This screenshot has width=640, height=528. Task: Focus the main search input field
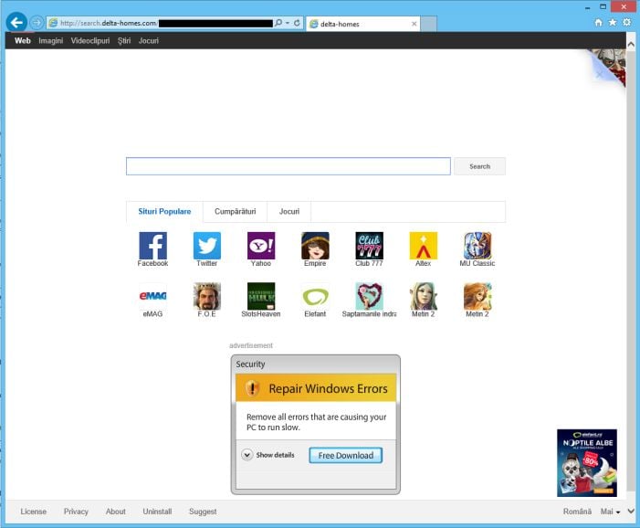(x=289, y=166)
